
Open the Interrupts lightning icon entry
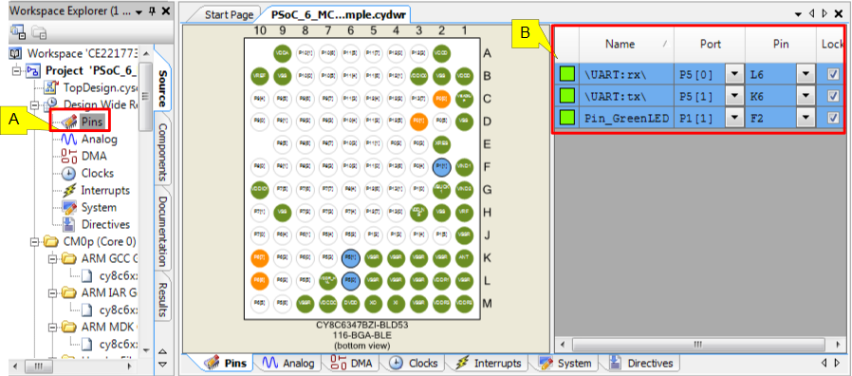tap(69, 191)
